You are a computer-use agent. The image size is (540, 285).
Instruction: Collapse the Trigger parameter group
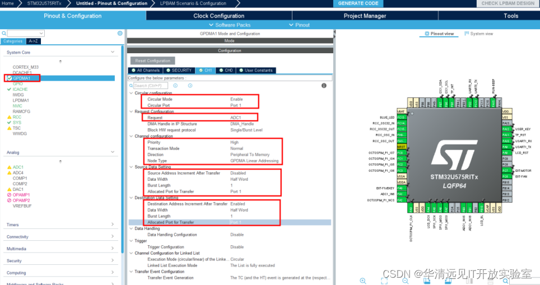(x=131, y=241)
